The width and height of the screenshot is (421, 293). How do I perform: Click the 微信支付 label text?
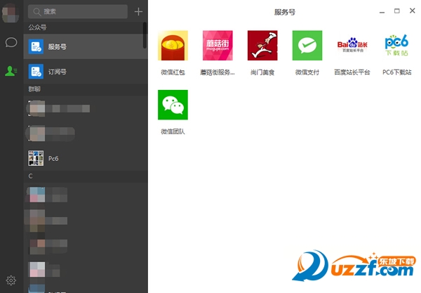[x=307, y=72]
